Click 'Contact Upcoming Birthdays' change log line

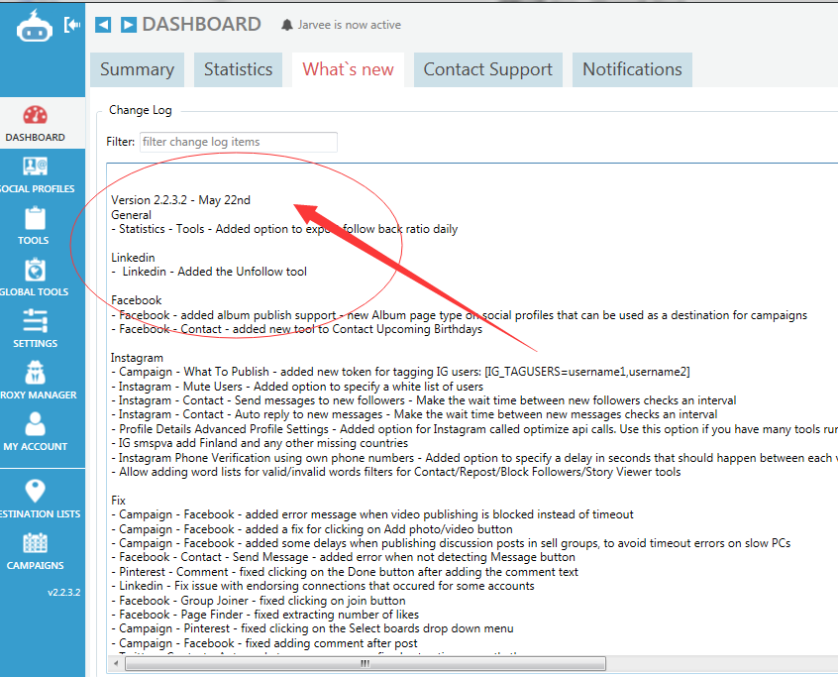click(296, 329)
